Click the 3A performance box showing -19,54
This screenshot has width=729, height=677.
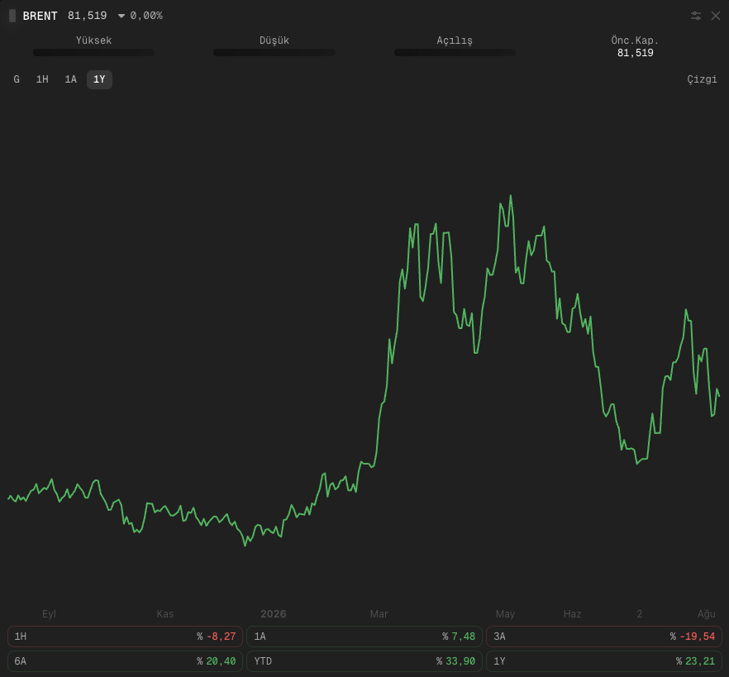point(604,636)
